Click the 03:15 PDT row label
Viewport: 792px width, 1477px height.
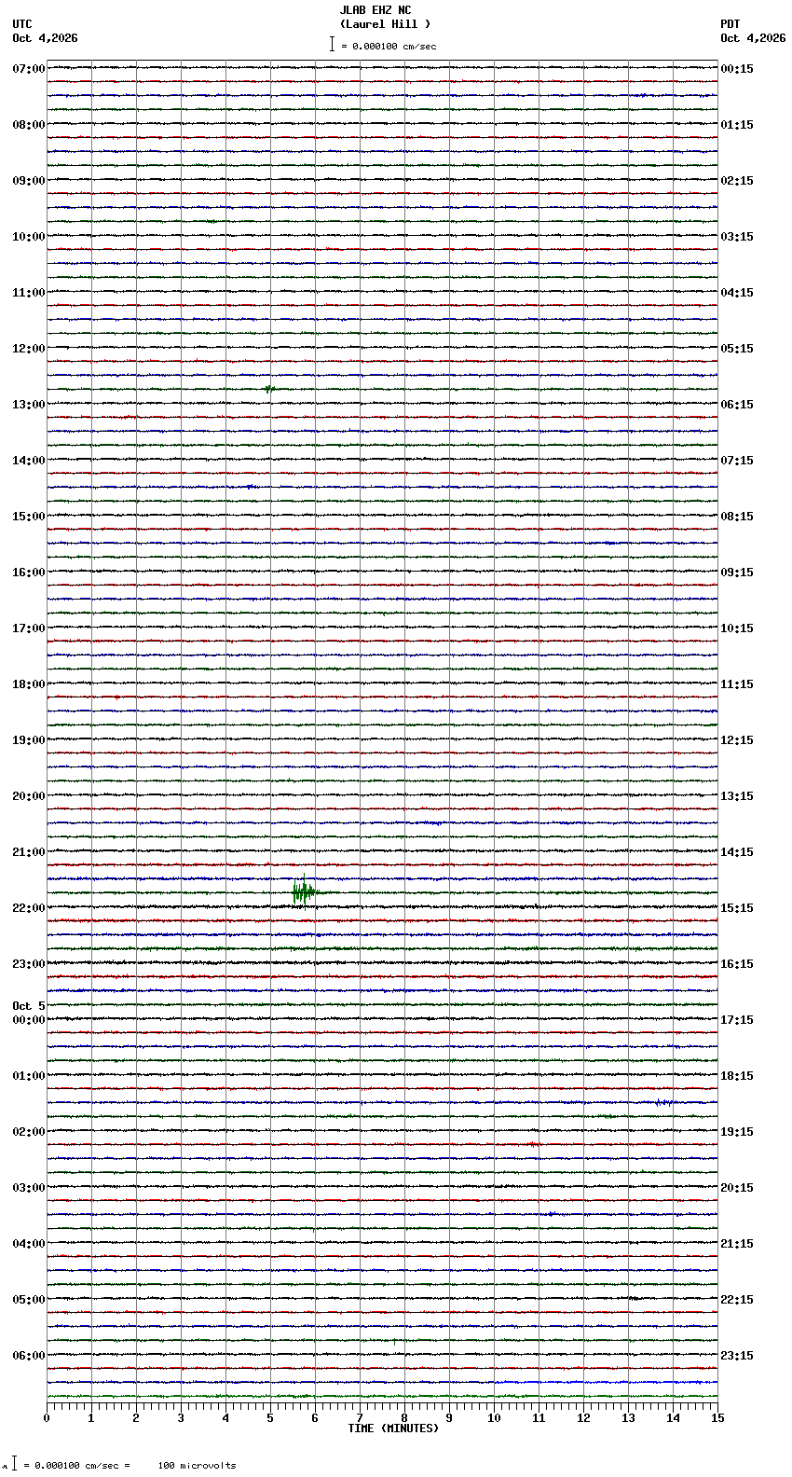click(x=737, y=237)
